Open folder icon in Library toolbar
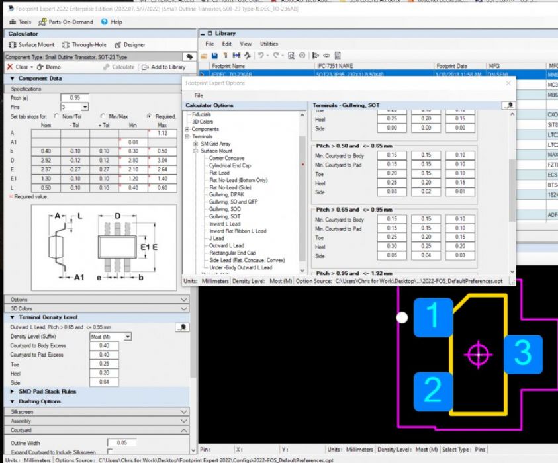The width and height of the screenshot is (558, 463). 204,56
